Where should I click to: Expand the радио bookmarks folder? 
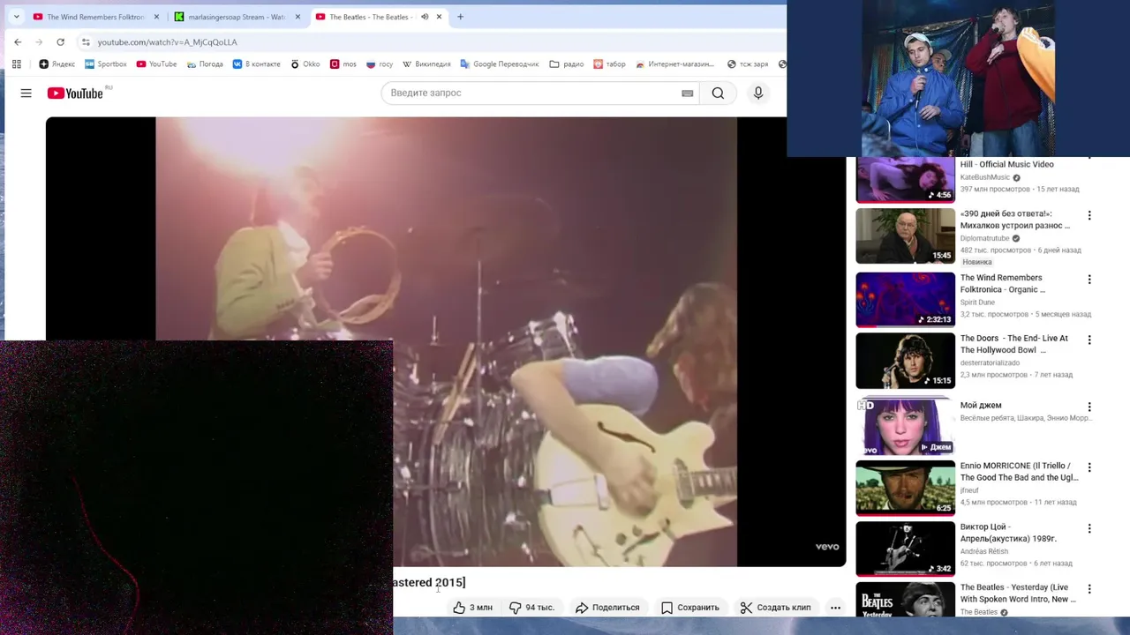pyautogui.click(x=567, y=63)
